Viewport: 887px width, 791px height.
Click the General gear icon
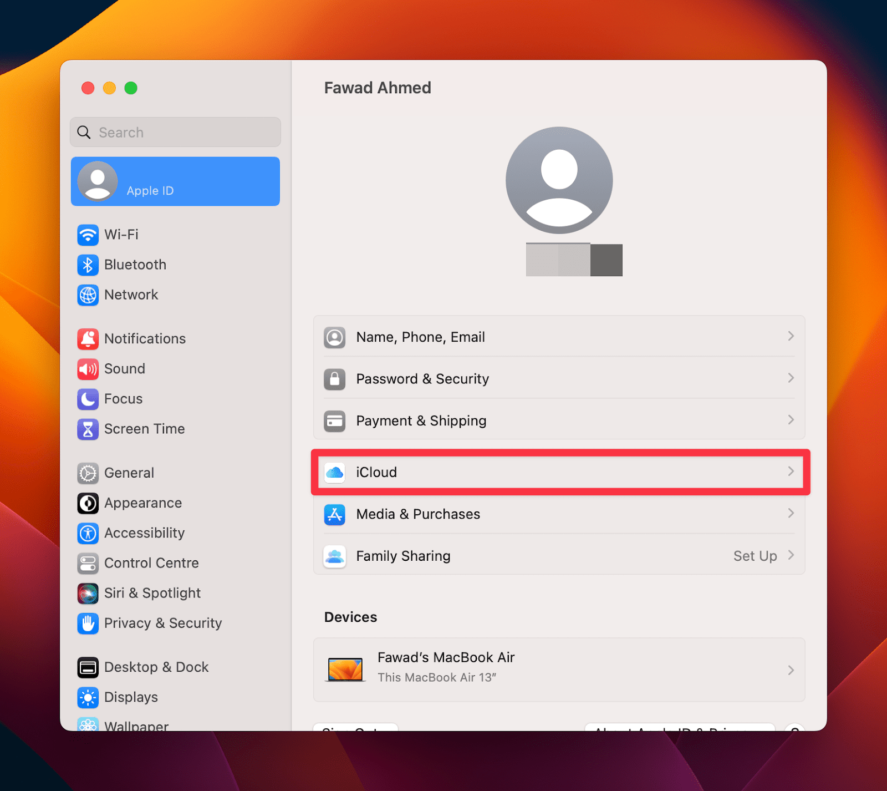click(x=88, y=473)
